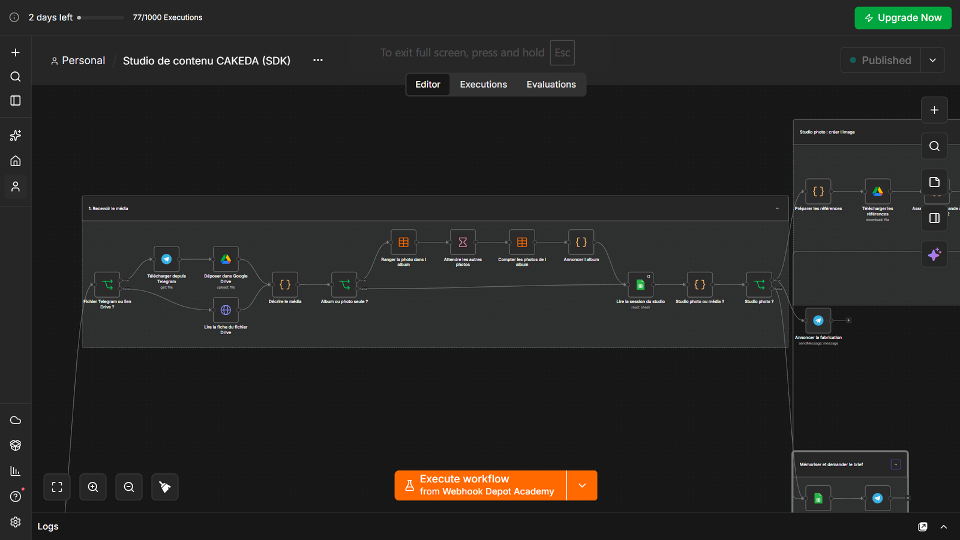Click the Upgrade Now button
960x540 pixels.
tap(903, 18)
